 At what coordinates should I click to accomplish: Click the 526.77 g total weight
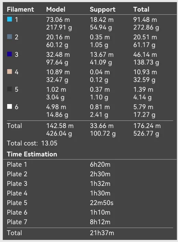coord(146,133)
